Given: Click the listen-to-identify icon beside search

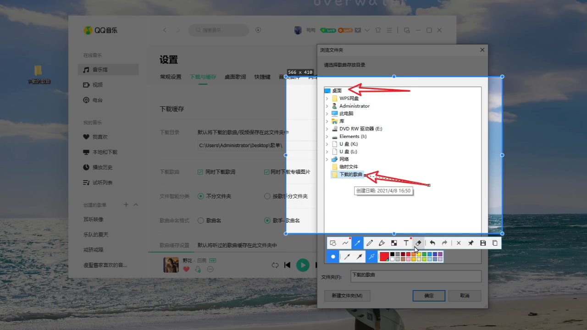Looking at the screenshot, I should click(x=258, y=30).
